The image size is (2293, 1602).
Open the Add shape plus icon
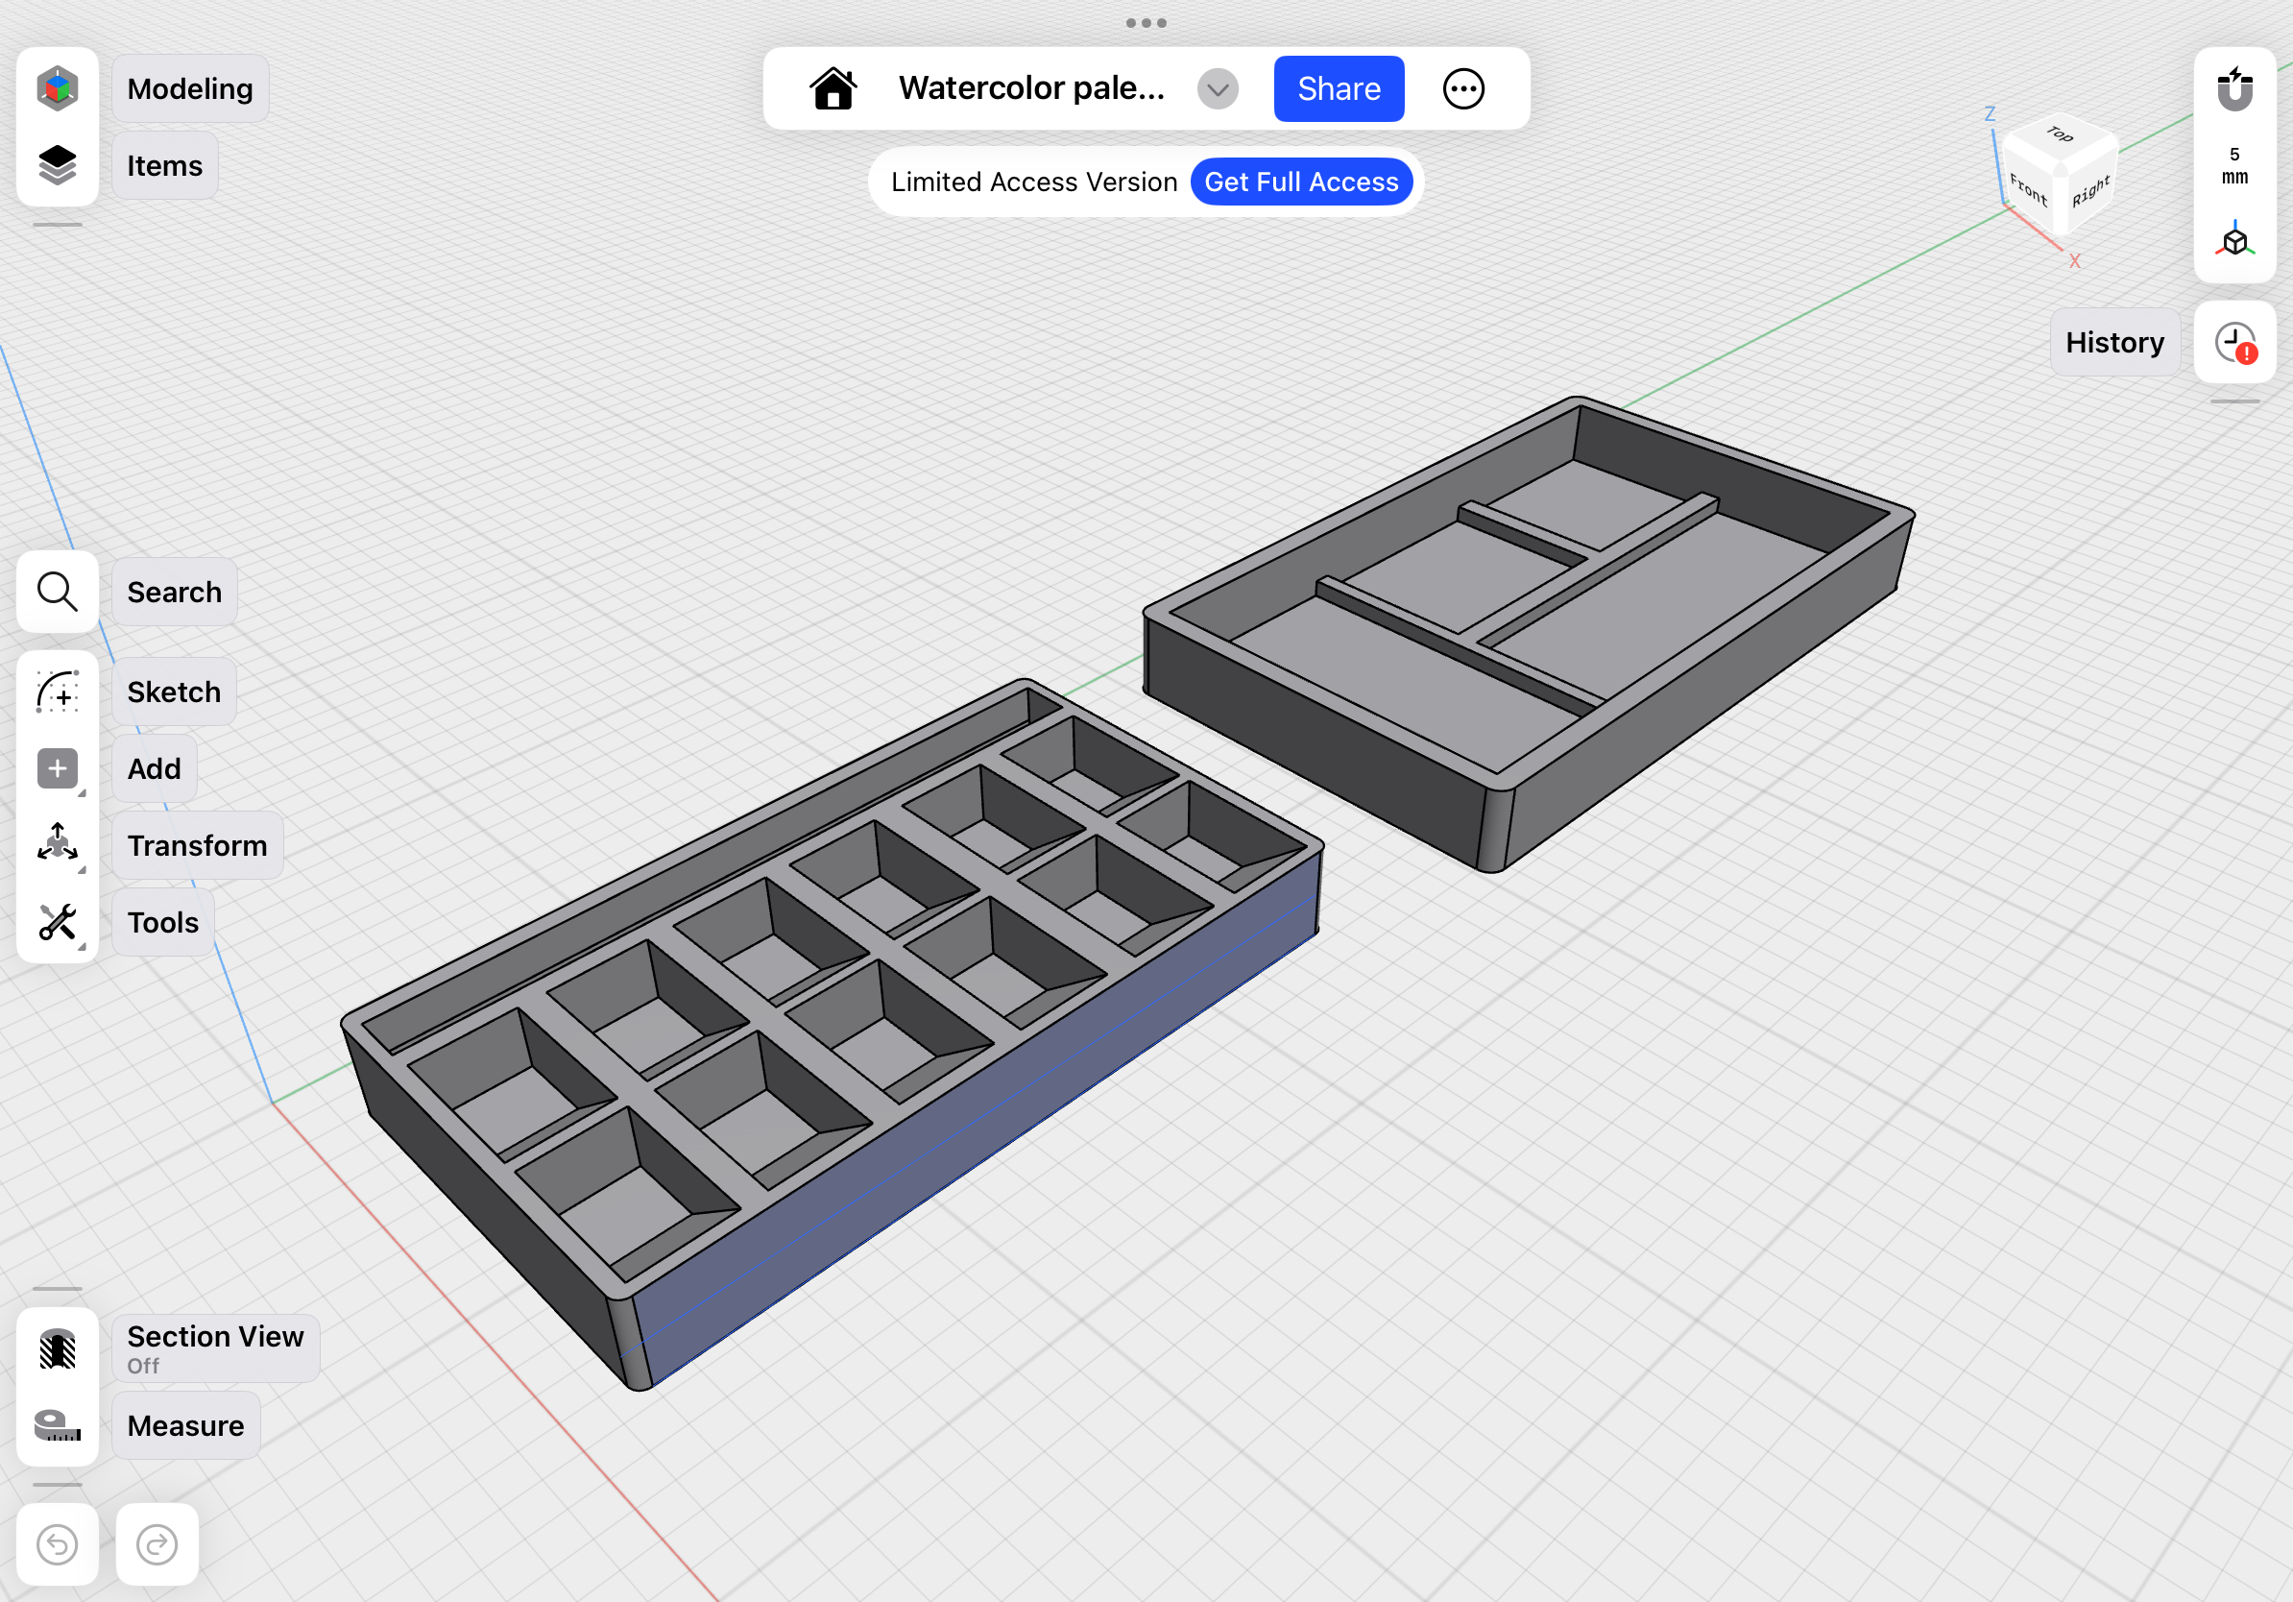[57, 769]
